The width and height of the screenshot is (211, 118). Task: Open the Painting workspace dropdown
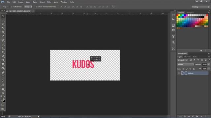(200, 7)
